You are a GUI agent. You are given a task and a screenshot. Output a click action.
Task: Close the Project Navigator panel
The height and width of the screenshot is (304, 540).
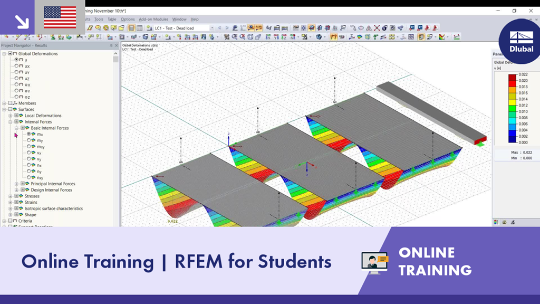coord(116,45)
